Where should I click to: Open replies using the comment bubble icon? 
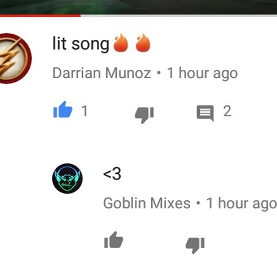click(x=206, y=114)
